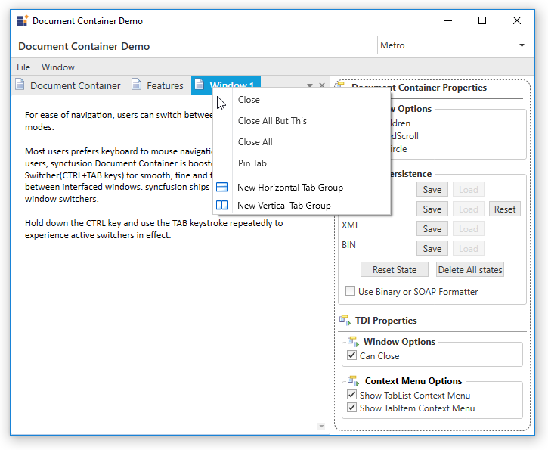This screenshot has width=548, height=450.
Task: Choose Close All But This from context menu
Action: 272,120
